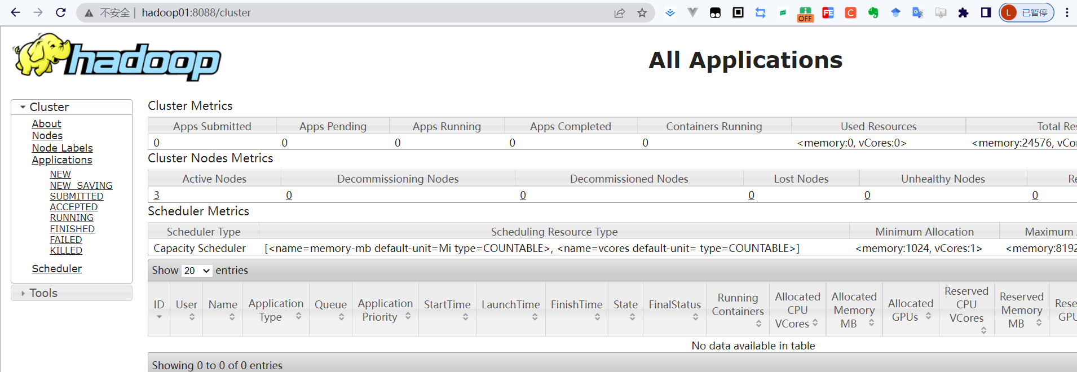Click the Hadoop elephant logo
This screenshot has height=372, width=1077.
117,57
